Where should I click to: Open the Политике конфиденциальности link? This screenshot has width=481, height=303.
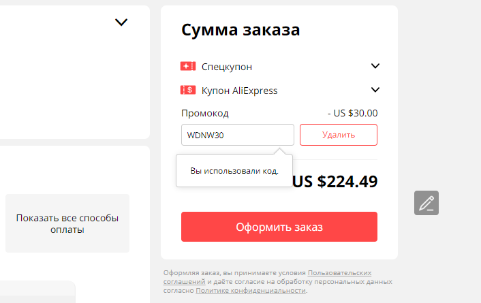(x=251, y=290)
